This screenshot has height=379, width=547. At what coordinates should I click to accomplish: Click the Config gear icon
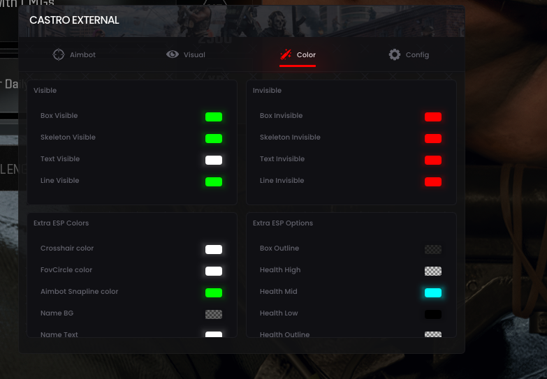[x=395, y=54]
